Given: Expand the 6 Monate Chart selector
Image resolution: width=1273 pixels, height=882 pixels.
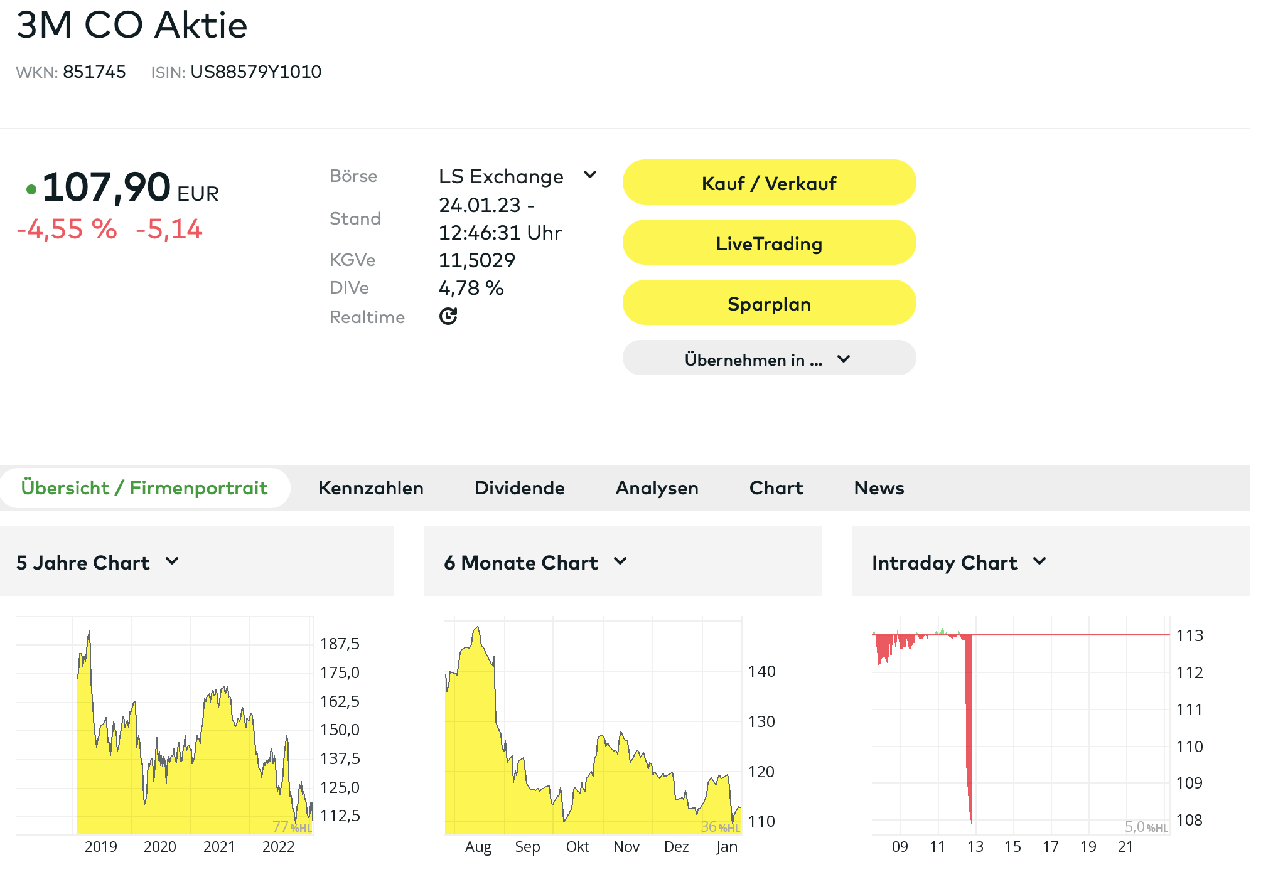Looking at the screenshot, I should point(620,561).
